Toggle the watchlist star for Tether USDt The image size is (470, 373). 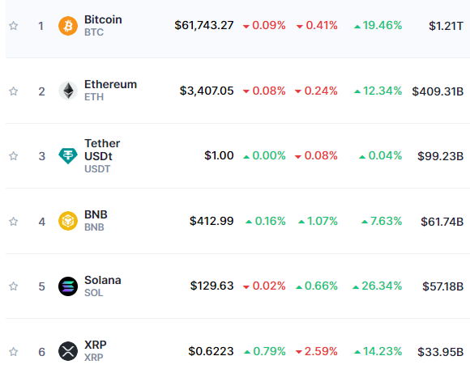click(x=13, y=156)
